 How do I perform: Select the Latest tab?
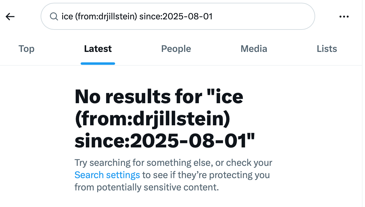98,49
